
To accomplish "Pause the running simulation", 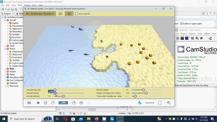I will click(29, 103).
